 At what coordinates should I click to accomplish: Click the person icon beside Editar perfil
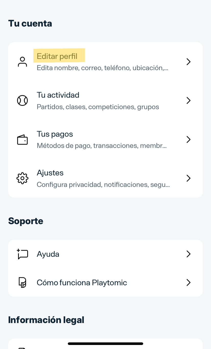22,62
